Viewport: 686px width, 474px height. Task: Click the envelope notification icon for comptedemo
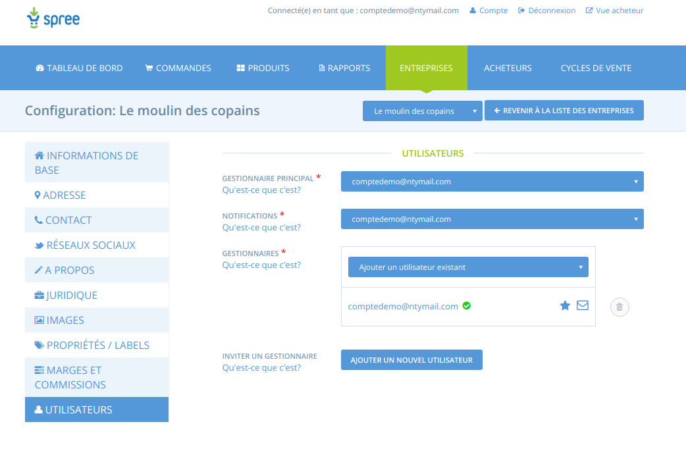pyautogui.click(x=583, y=305)
